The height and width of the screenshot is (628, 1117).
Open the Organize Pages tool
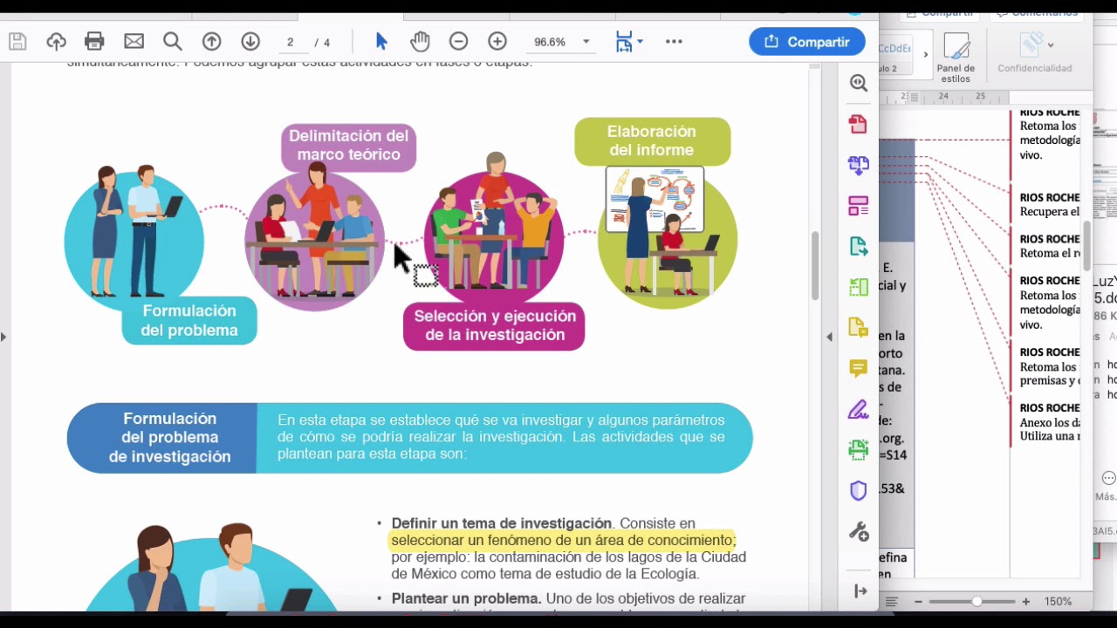[859, 206]
